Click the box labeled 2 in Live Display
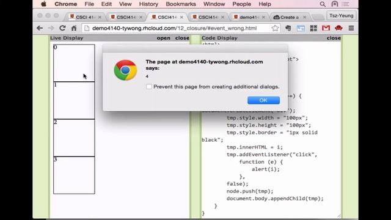This screenshot has width=391, height=220. point(74,137)
